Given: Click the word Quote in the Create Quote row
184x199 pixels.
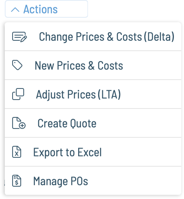Looking at the screenshot, I should pos(83,123).
